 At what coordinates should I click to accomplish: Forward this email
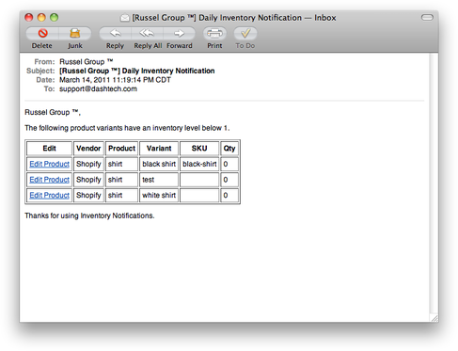coord(179,33)
